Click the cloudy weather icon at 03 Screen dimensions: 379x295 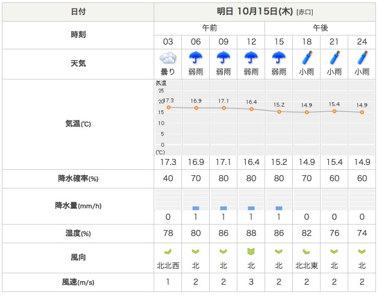coord(168,58)
